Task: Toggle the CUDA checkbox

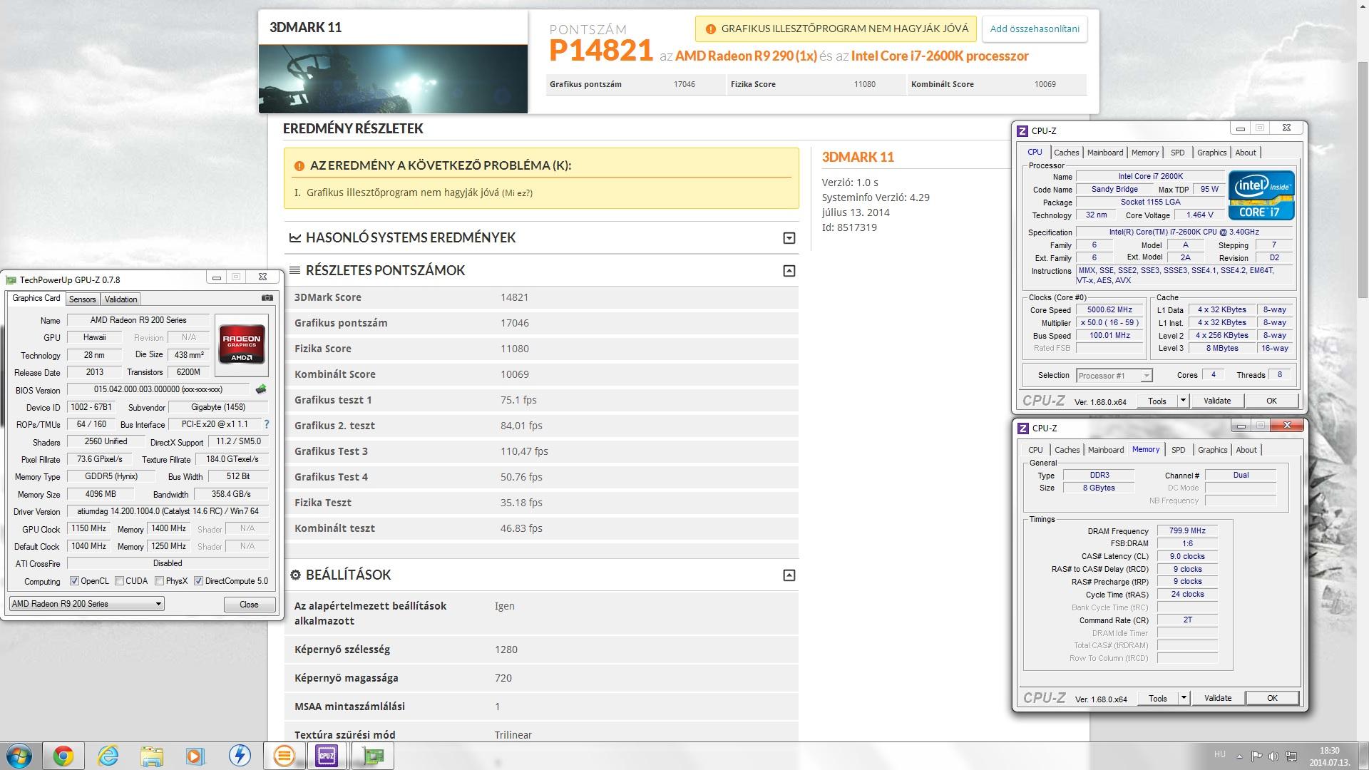Action: coord(120,581)
